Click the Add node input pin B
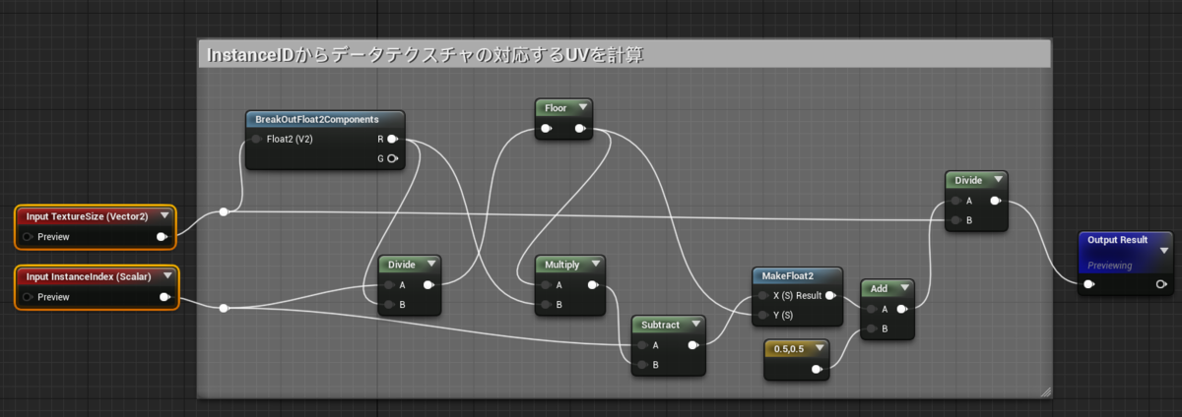The width and height of the screenshot is (1182, 417). (x=872, y=328)
